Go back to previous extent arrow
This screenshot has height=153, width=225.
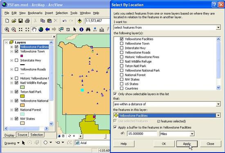point(47,30)
